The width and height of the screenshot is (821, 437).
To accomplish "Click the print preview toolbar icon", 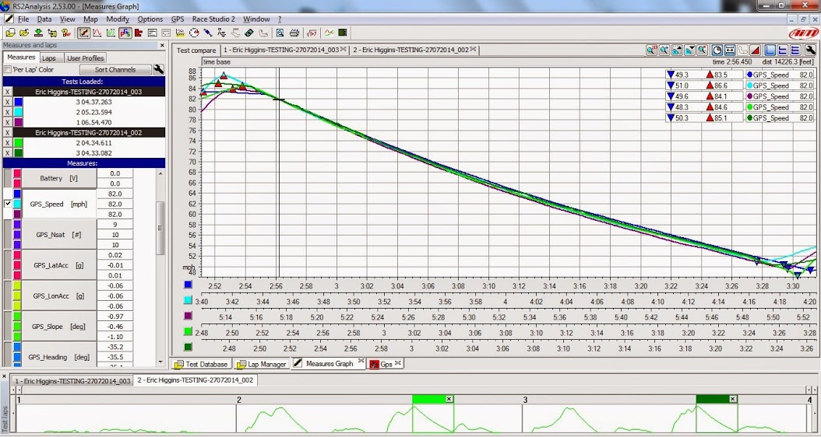I will (280, 33).
